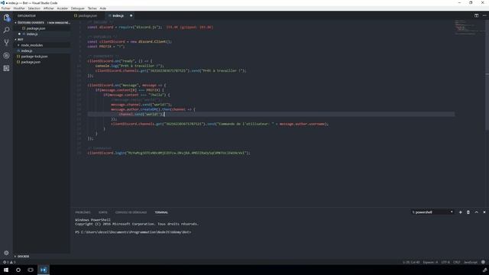Open the Fichier menu
This screenshot has width=489, height=275.
(x=5, y=8)
